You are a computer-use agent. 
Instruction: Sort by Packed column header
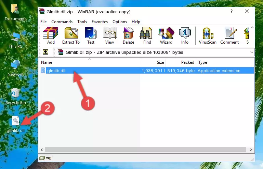pos(181,62)
